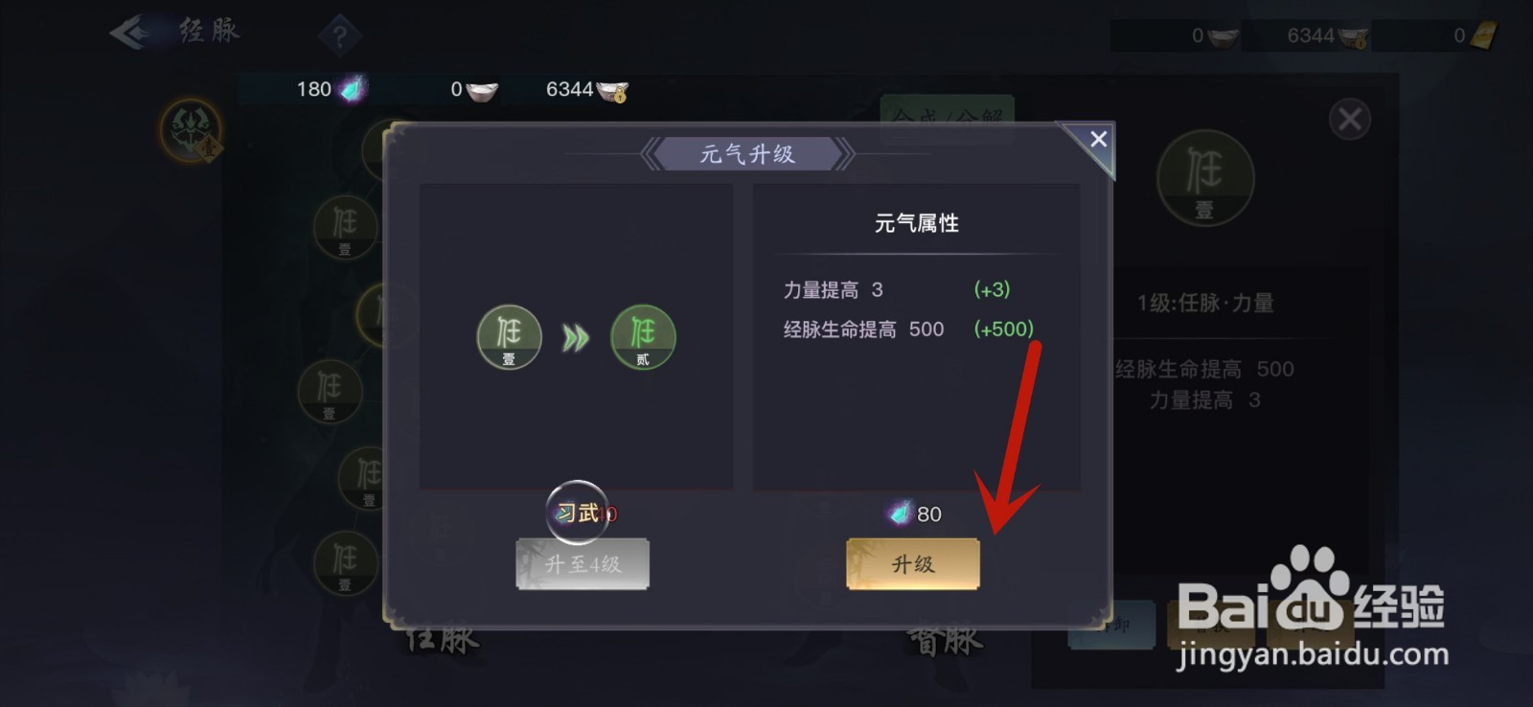1533x707 pixels.
Task: Click the crystal currency icon next to 180
Action: click(x=353, y=89)
